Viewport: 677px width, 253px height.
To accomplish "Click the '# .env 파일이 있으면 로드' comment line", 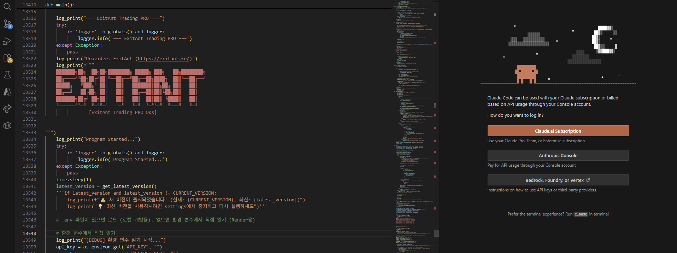I will click(x=155, y=220).
